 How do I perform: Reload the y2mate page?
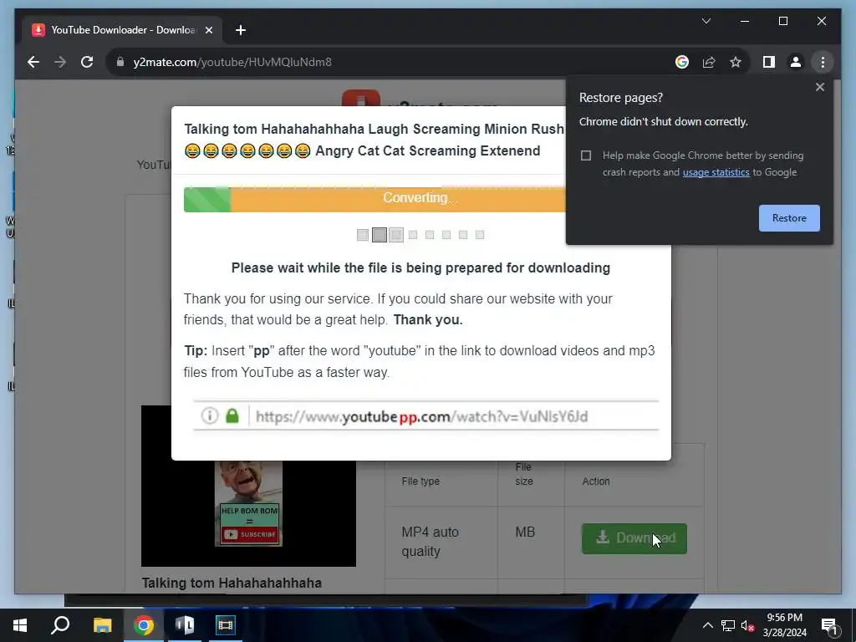point(87,62)
